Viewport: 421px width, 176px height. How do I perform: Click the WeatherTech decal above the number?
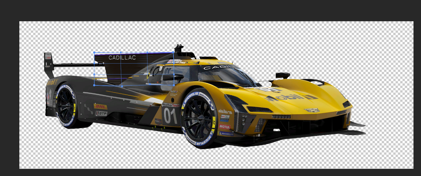point(171,105)
